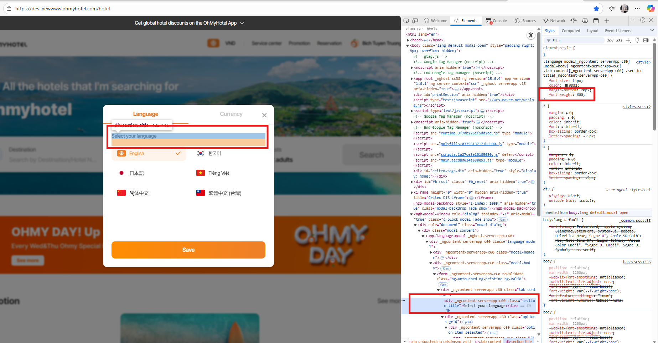Click the browser favorites star in address bar
The width and height of the screenshot is (658, 343).
[x=596, y=9]
